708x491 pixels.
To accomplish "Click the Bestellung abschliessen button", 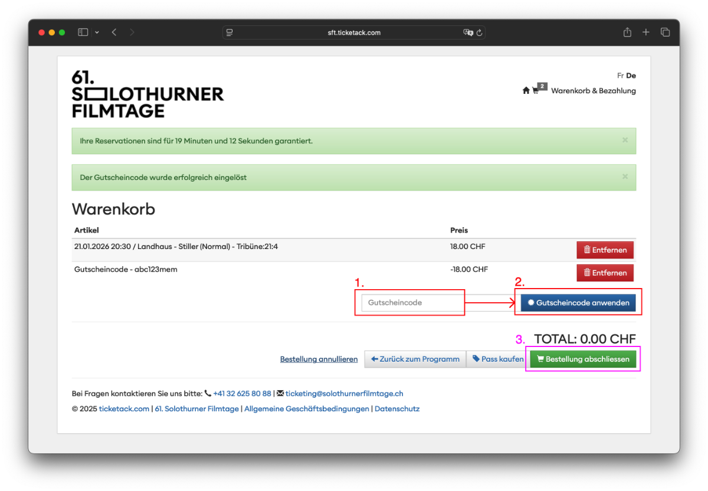I will [x=582, y=359].
